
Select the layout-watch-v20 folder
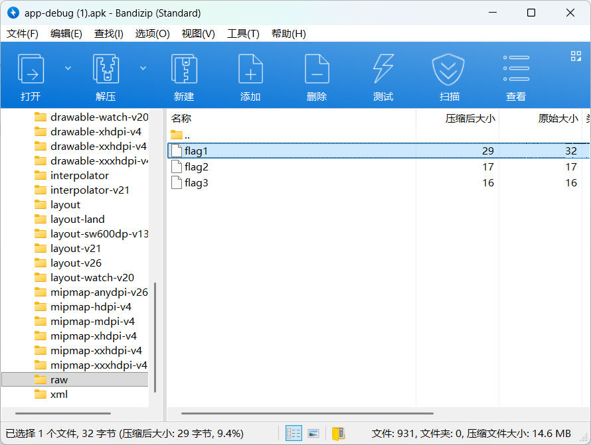pos(84,277)
